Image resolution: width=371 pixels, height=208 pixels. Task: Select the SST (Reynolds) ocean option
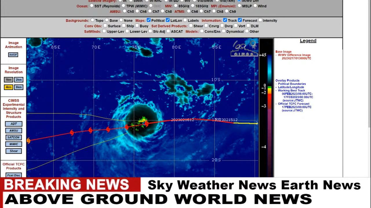(x=92, y=6)
